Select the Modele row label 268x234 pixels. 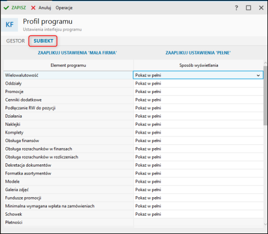(x=12, y=182)
